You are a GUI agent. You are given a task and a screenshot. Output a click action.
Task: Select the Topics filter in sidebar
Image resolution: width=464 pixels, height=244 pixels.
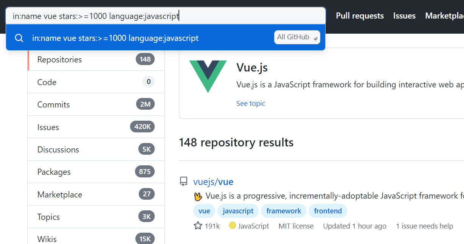point(96,217)
